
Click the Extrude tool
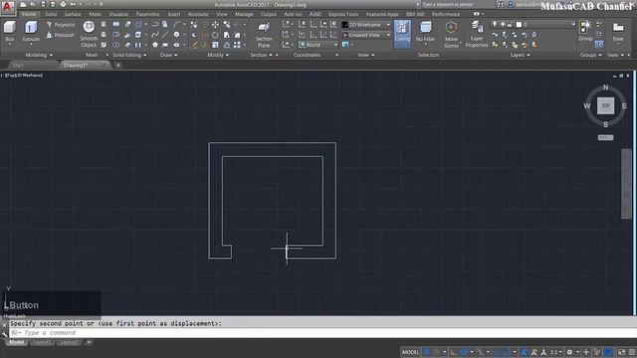point(31,31)
